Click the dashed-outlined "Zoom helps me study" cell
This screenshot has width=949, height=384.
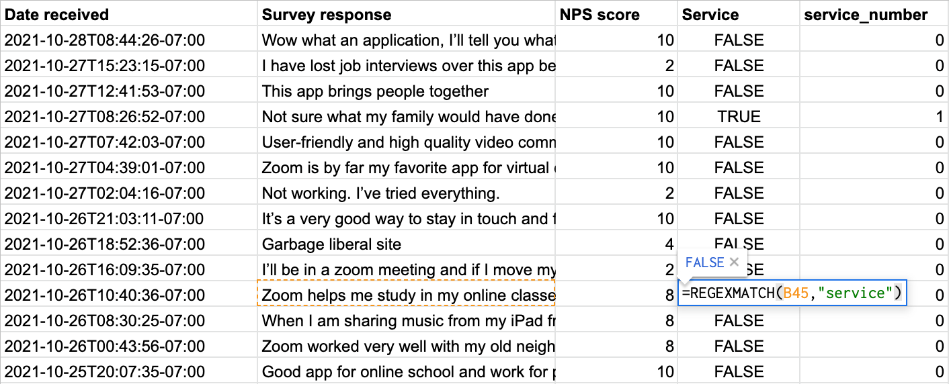click(x=406, y=295)
